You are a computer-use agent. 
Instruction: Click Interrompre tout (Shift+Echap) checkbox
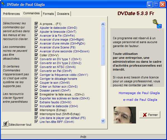pos(36,114)
